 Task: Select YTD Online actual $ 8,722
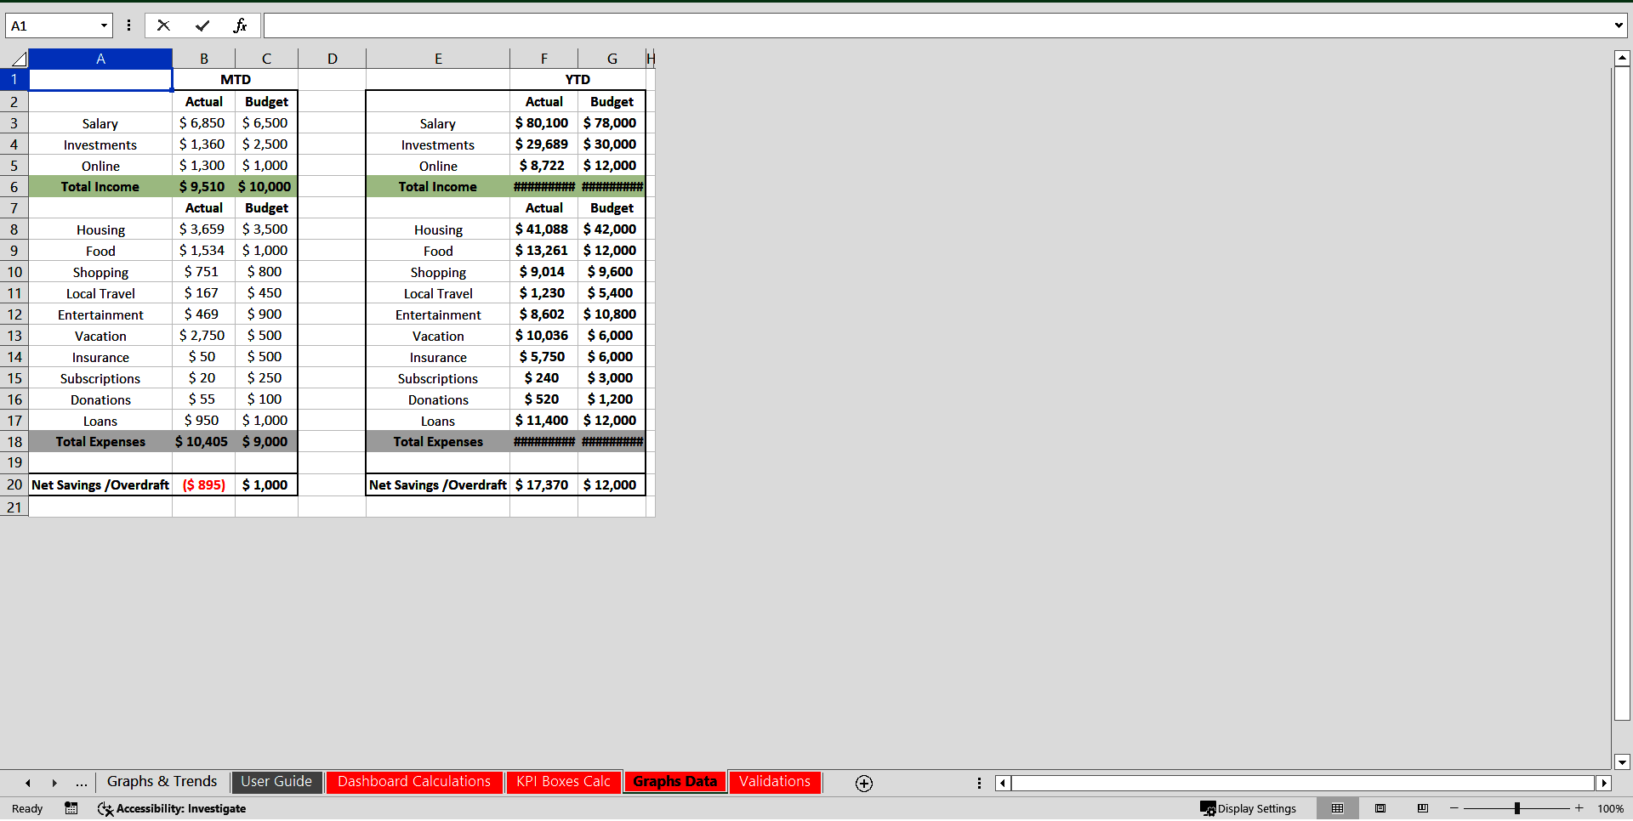543,165
